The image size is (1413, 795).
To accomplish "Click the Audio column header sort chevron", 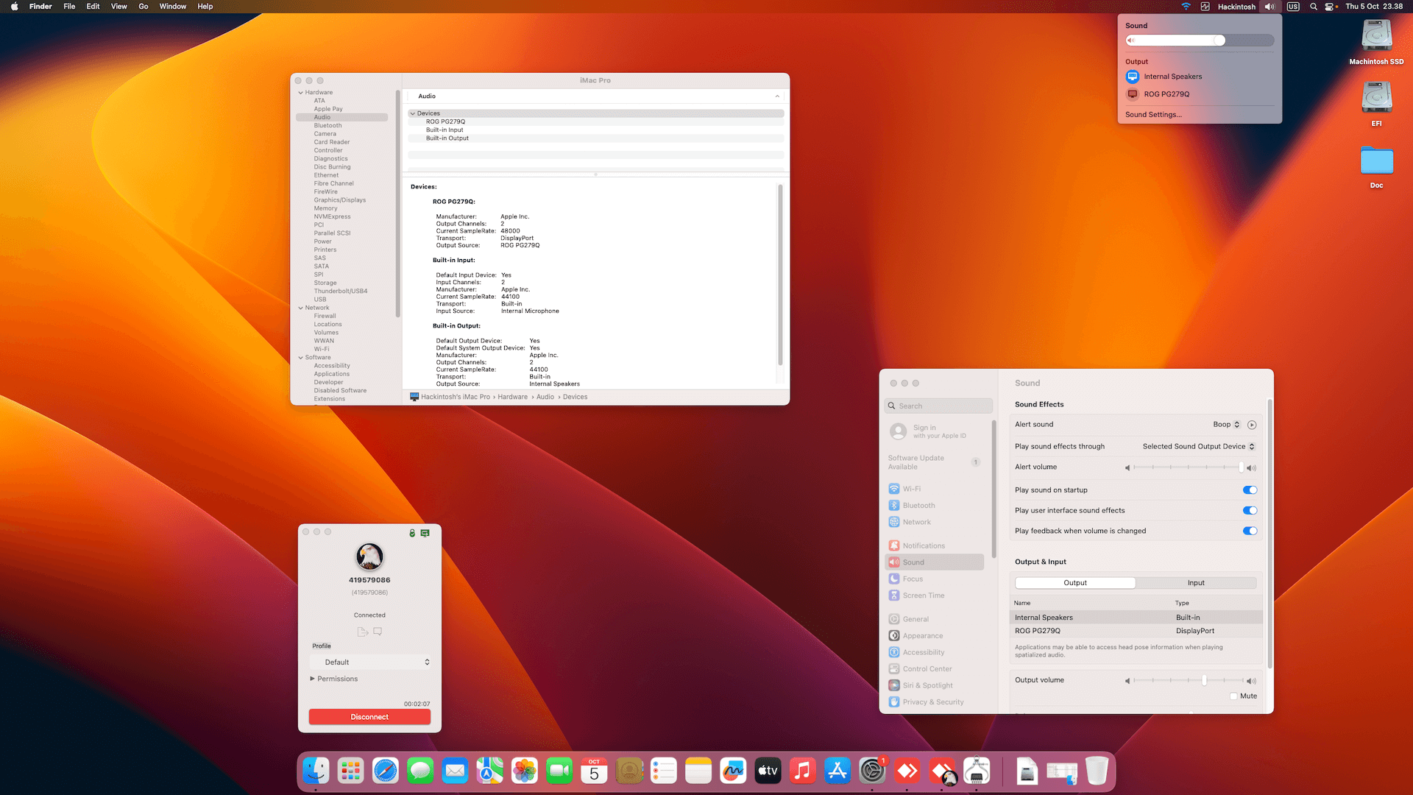I will pos(777,96).
